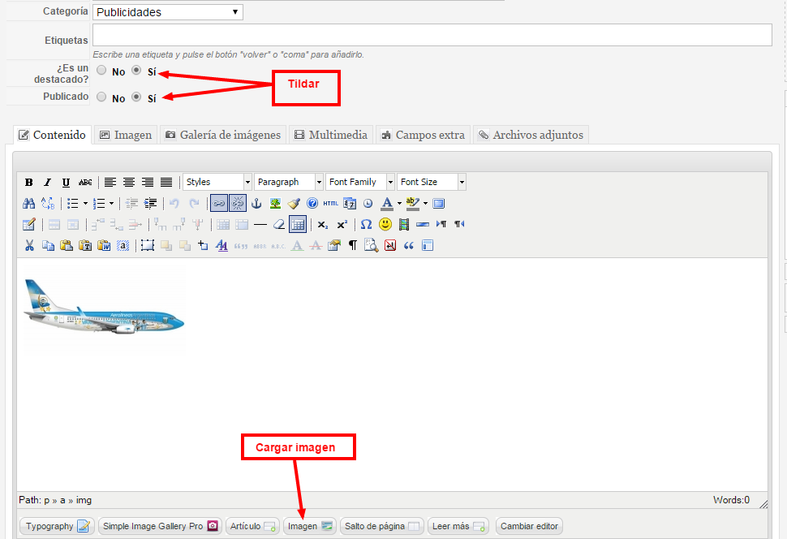Image resolution: width=787 pixels, height=539 pixels.
Task: Open the Paragraph format dropdown
Action: coord(289,183)
